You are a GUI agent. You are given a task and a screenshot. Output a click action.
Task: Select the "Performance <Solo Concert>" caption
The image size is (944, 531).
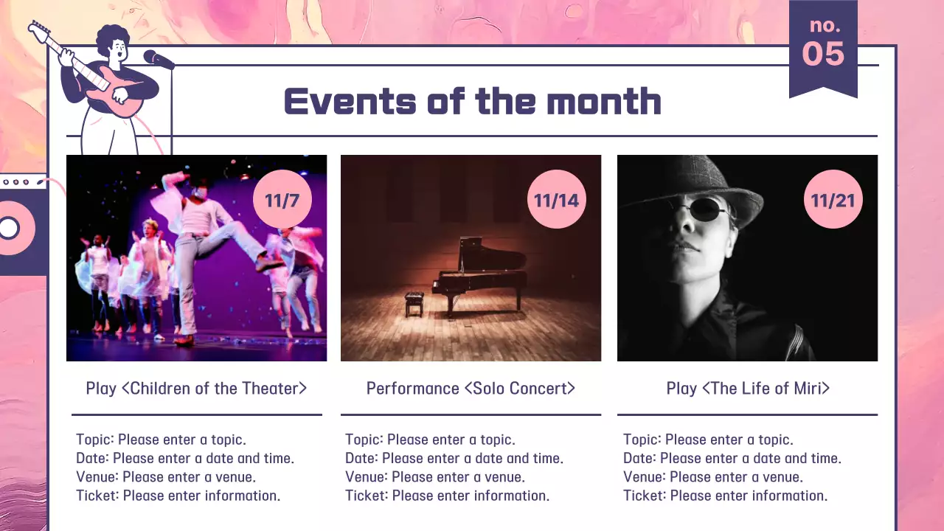click(471, 388)
